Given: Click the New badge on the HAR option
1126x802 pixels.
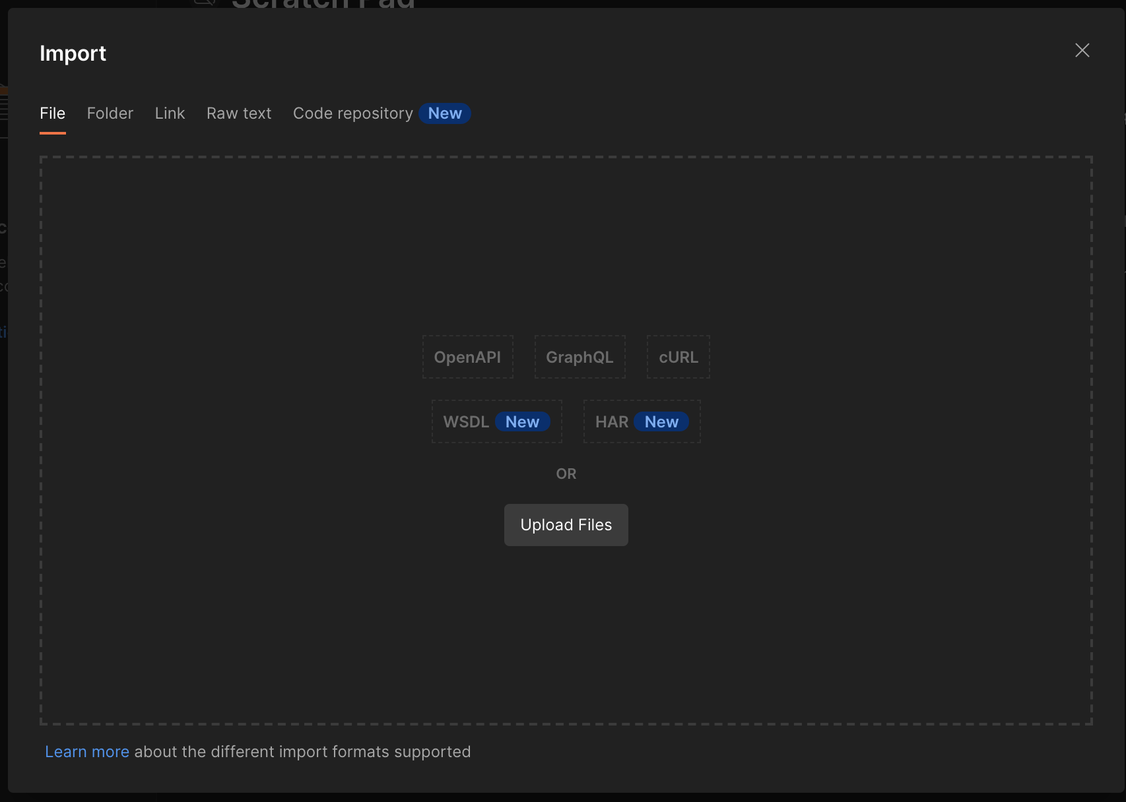Looking at the screenshot, I should click(661, 422).
